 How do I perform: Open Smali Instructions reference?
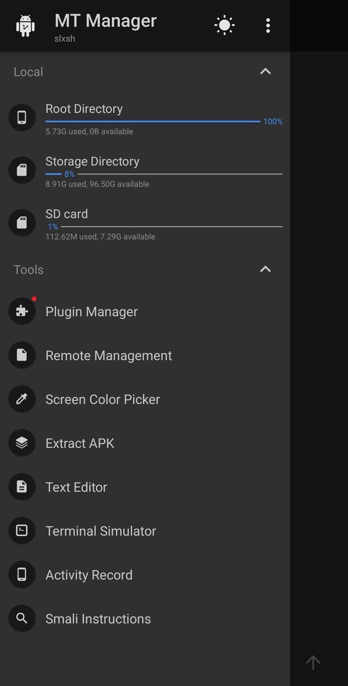(98, 618)
